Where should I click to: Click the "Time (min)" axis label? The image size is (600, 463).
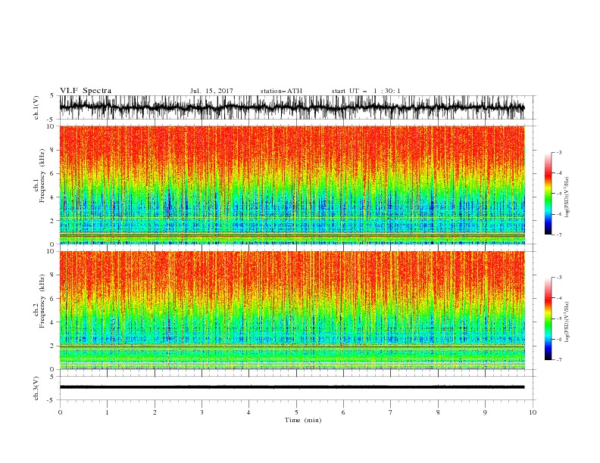tap(303, 420)
